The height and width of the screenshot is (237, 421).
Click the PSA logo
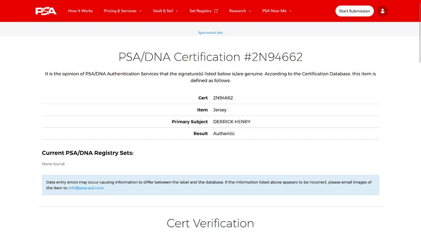coord(46,11)
